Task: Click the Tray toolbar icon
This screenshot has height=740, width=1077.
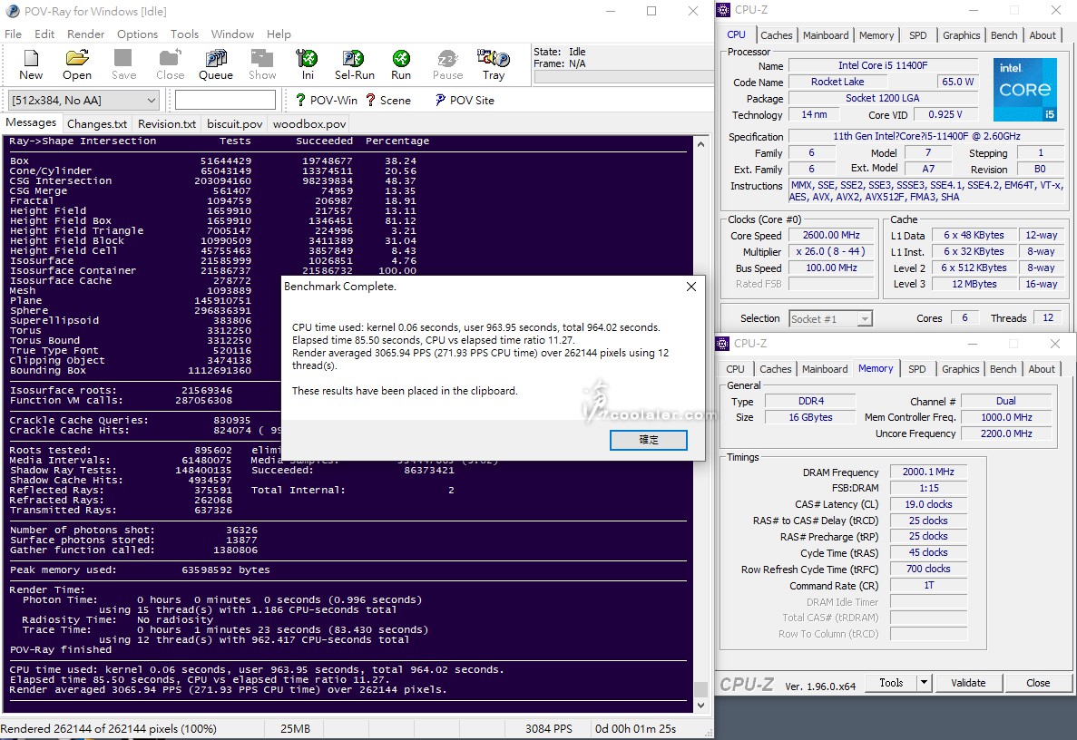Action: (x=494, y=65)
